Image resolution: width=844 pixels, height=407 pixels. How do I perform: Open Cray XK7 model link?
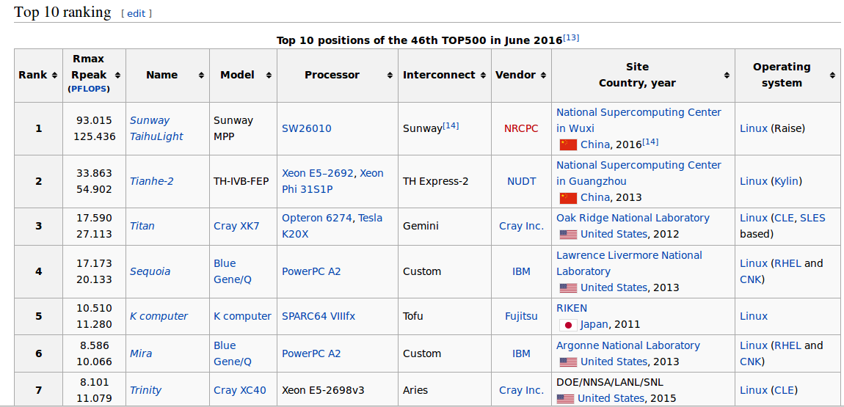tap(236, 226)
